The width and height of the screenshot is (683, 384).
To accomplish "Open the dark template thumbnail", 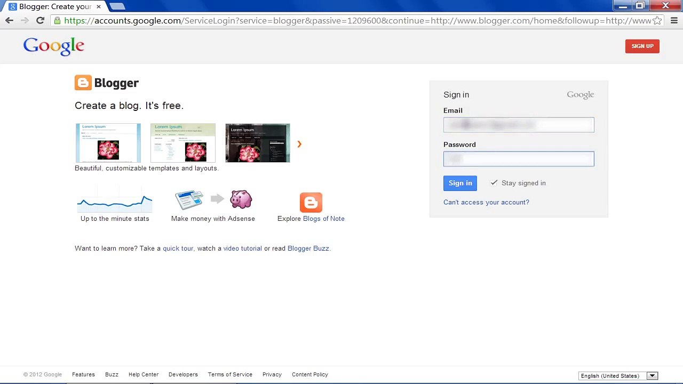I will (258, 143).
